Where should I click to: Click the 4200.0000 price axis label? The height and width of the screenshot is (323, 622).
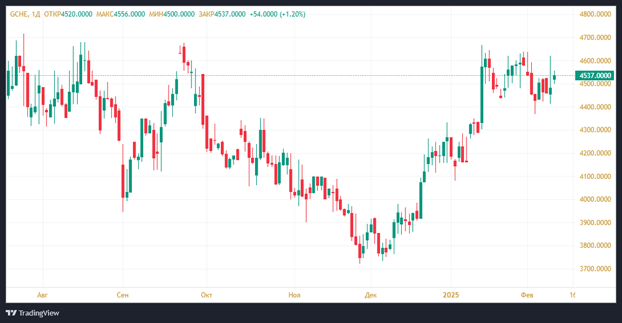[595, 153]
